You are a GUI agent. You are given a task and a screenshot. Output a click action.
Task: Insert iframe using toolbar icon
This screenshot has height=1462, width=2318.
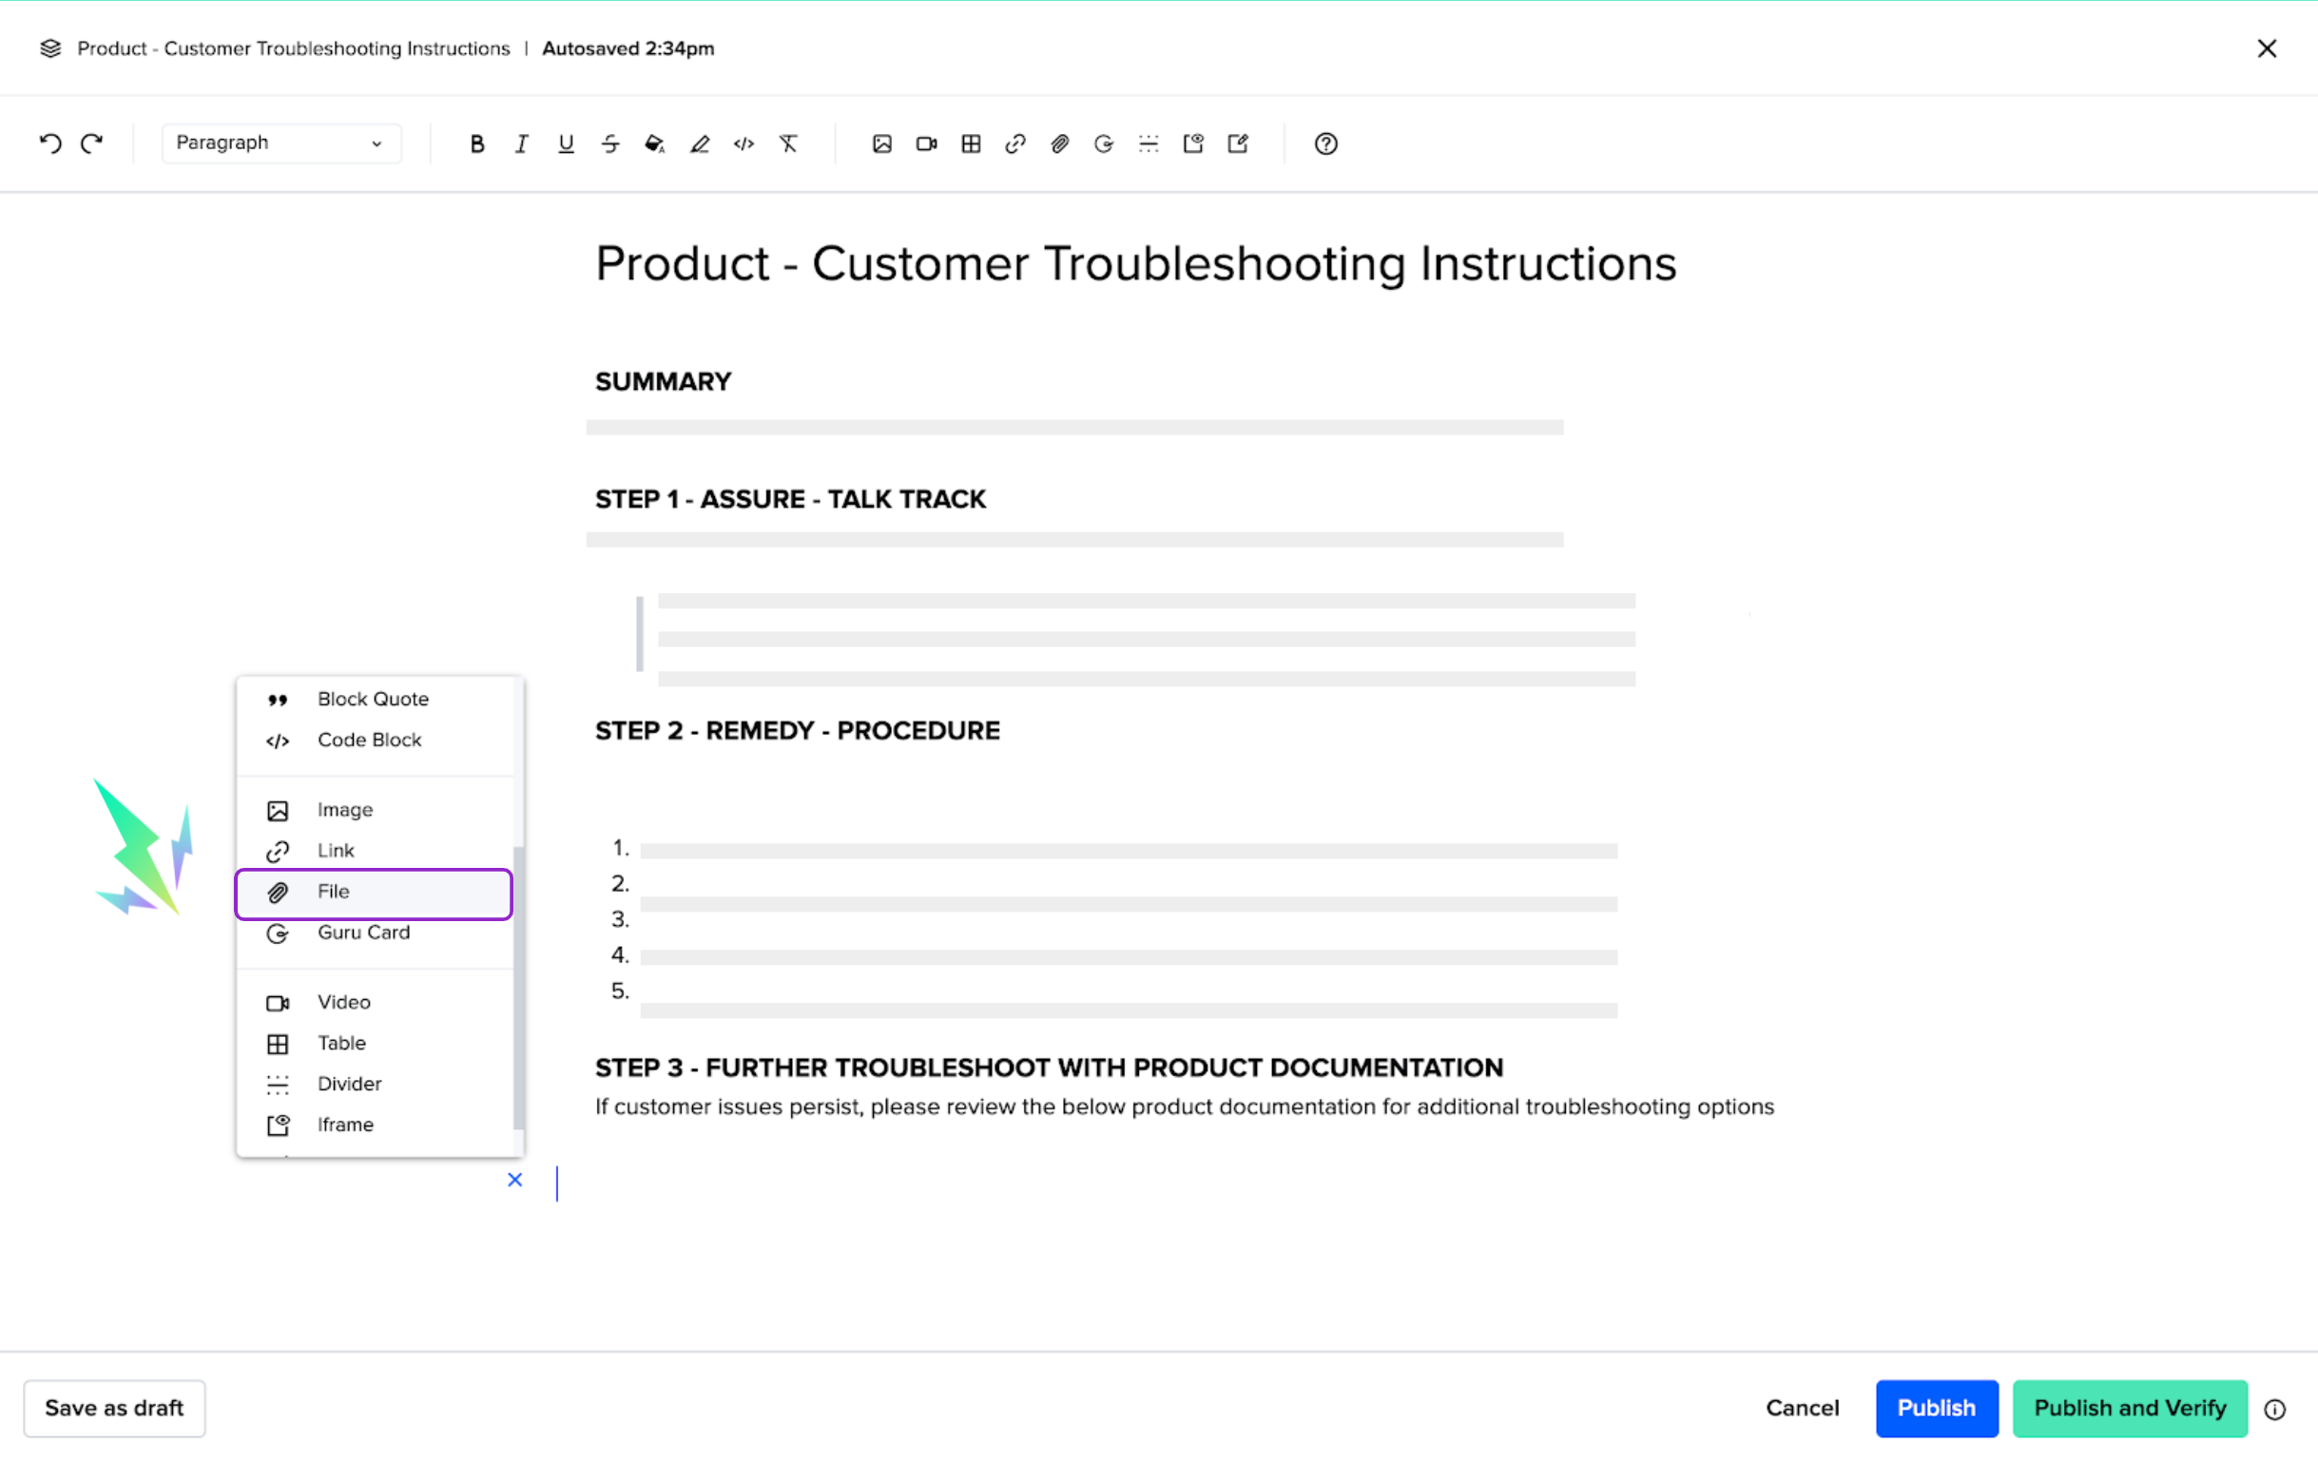coord(1192,144)
